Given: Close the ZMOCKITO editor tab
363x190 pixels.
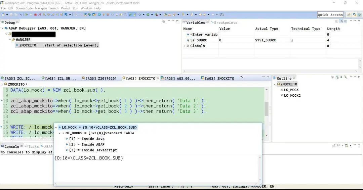Looking at the screenshot, I should point(158,78).
